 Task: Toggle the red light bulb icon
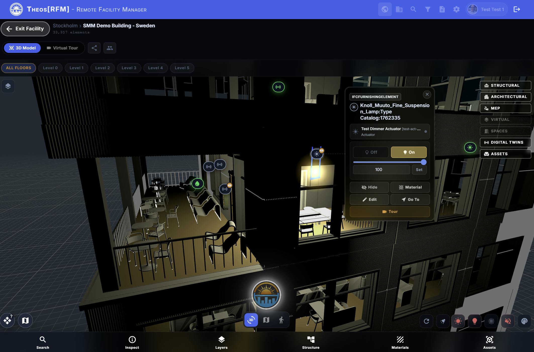[x=475, y=321]
